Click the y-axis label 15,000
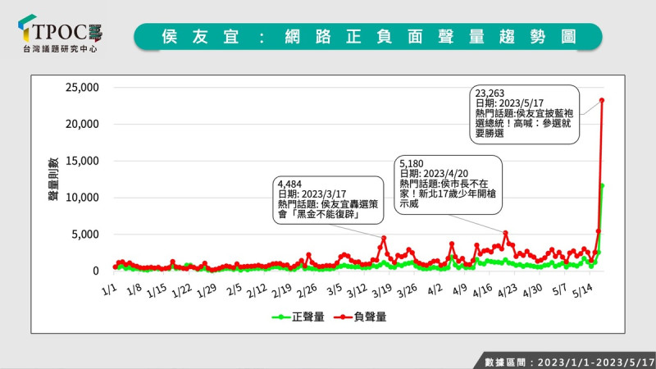The width and height of the screenshot is (656, 369). tap(82, 161)
